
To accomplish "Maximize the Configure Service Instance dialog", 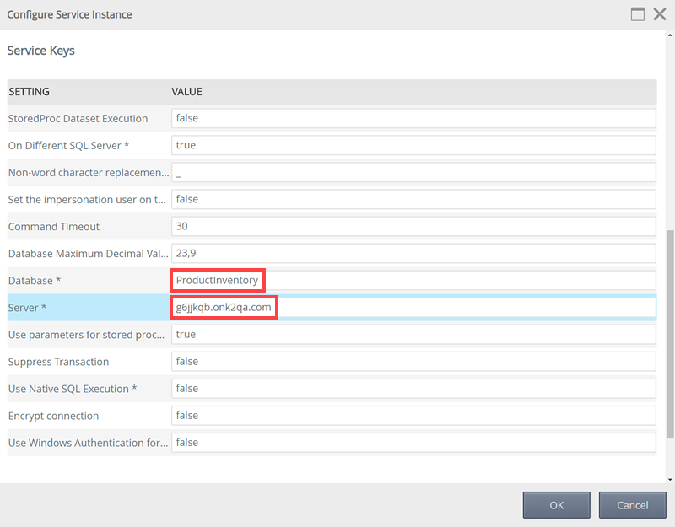I will (x=638, y=14).
